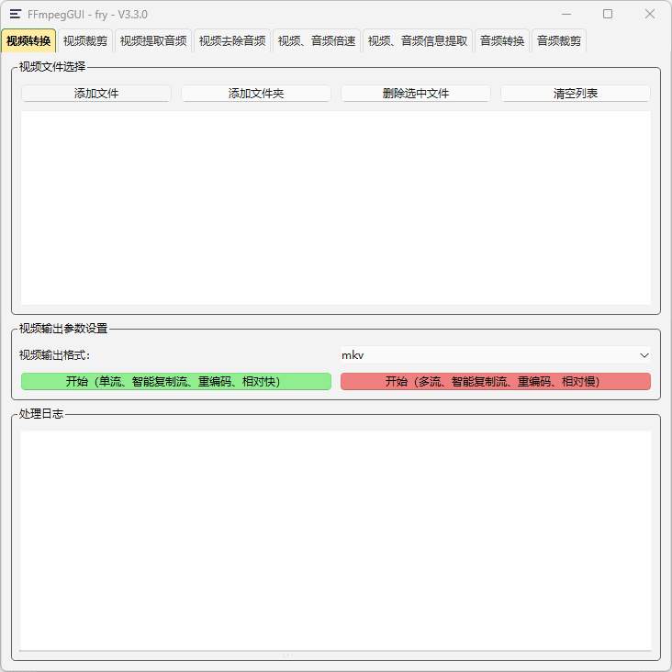The width and height of the screenshot is (672, 672).
Task: Click inside the 处理日志 log area
Action: (x=336, y=540)
